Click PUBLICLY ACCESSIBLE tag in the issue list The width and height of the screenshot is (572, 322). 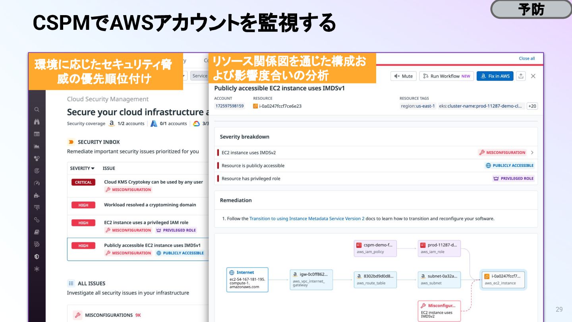(x=180, y=253)
